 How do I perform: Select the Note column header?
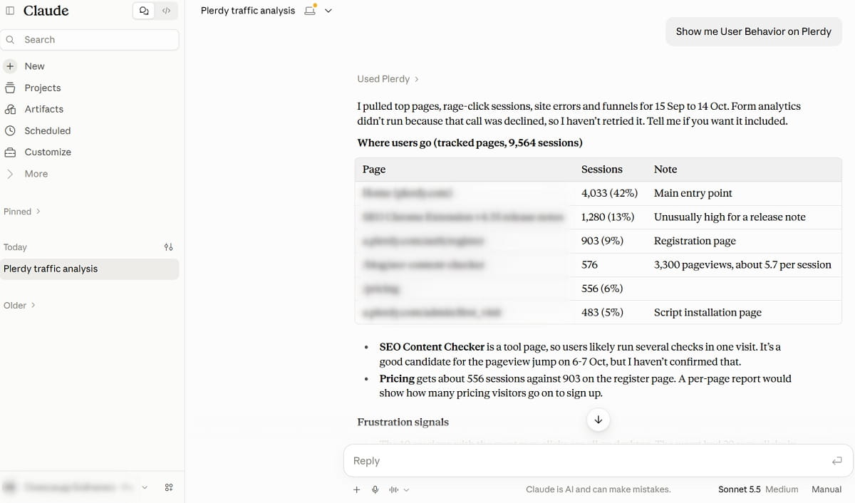click(x=665, y=169)
